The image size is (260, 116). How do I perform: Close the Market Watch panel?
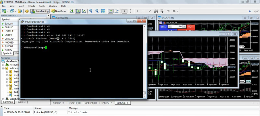[48, 16]
